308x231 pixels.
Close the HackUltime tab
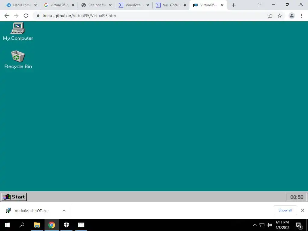tap(35, 5)
